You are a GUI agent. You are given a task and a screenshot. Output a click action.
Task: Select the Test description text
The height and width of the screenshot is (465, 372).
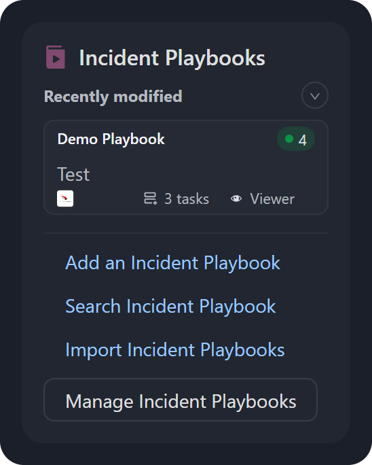[73, 174]
